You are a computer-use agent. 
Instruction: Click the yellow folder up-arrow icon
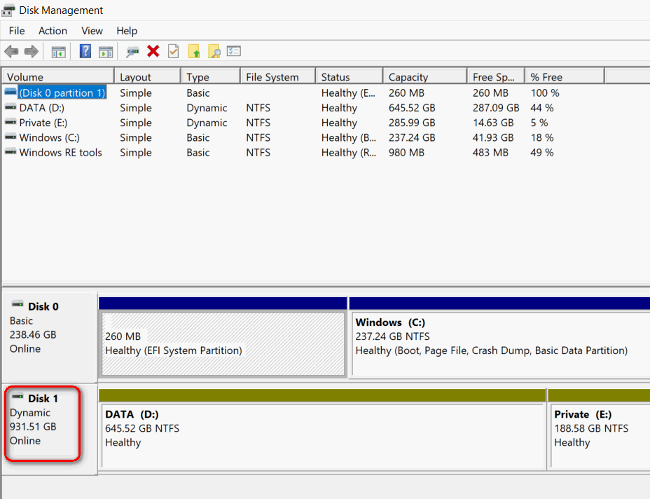point(193,51)
